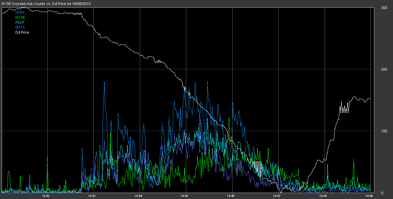Image resolution: width=393 pixels, height=199 pixels.
Task: Click the 100 value on the right axis
Action: point(384,131)
